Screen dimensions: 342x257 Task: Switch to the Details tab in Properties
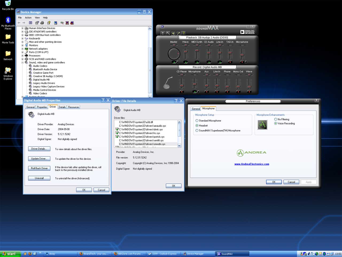coord(62,107)
